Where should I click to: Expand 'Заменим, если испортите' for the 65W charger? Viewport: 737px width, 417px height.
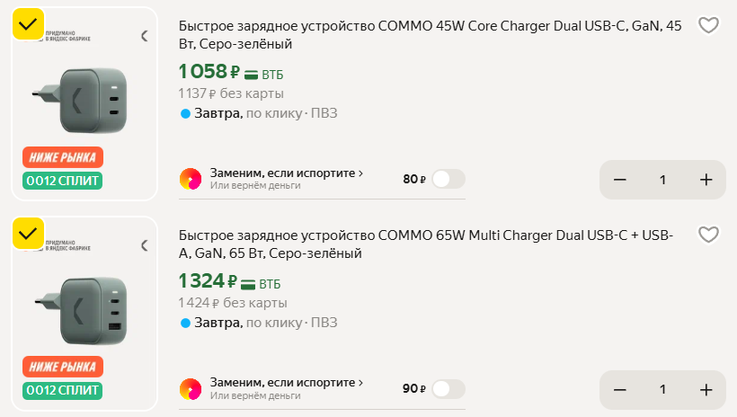286,383
